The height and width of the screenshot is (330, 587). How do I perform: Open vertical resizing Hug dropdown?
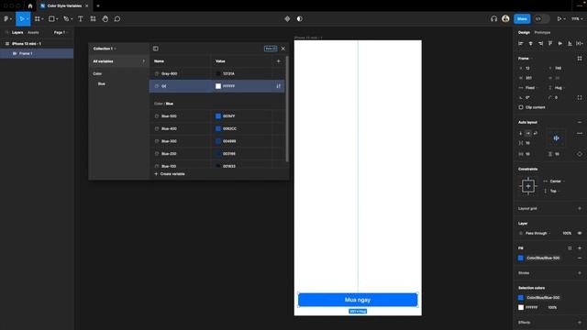(558, 88)
